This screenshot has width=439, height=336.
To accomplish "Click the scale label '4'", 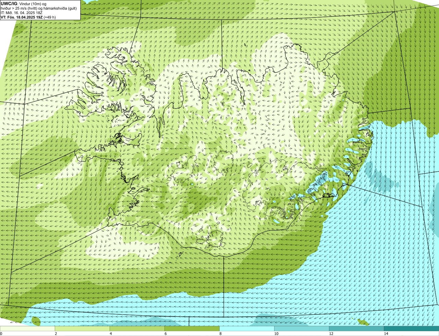I will pos(110,334).
